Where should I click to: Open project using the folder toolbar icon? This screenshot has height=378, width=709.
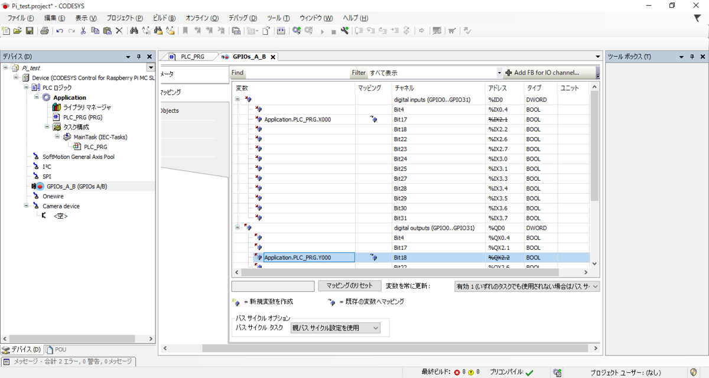pyautogui.click(x=18, y=31)
